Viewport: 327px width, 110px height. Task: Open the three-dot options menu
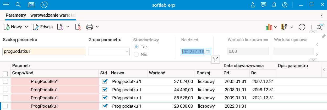321,15
